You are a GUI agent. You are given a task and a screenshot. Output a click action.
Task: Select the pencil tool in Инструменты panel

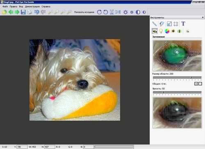155,24
